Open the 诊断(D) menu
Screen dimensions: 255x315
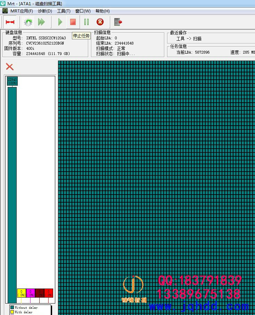tap(45, 11)
